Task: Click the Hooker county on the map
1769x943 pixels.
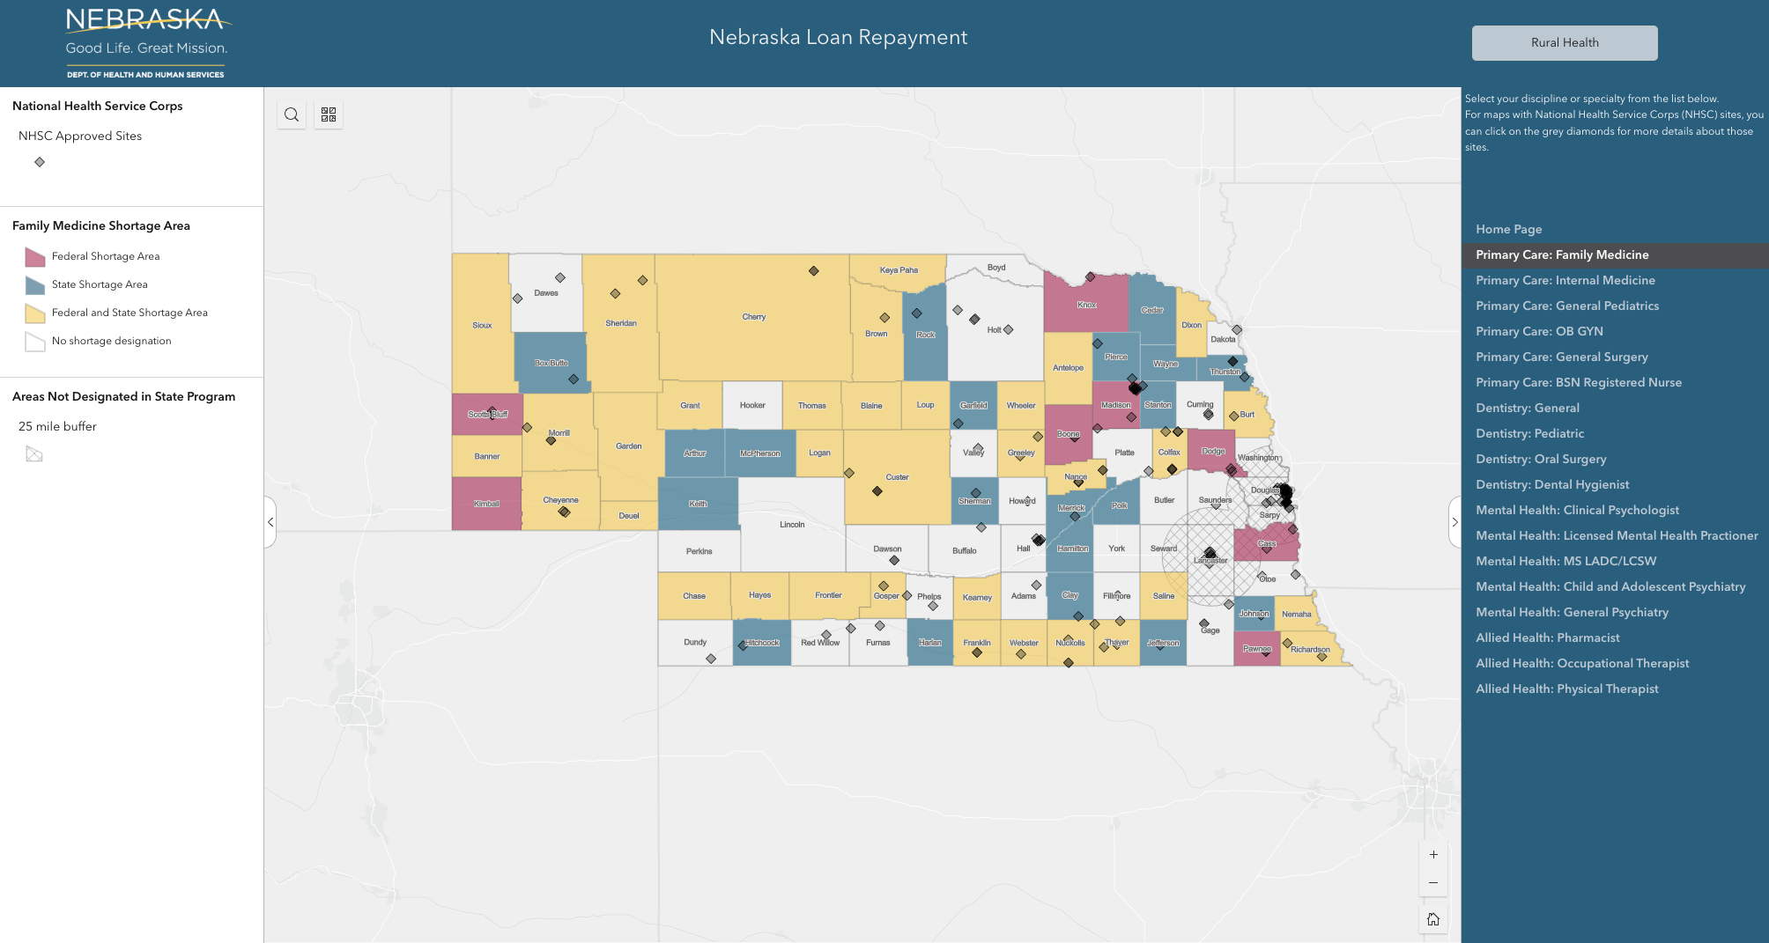Action: [x=752, y=406]
